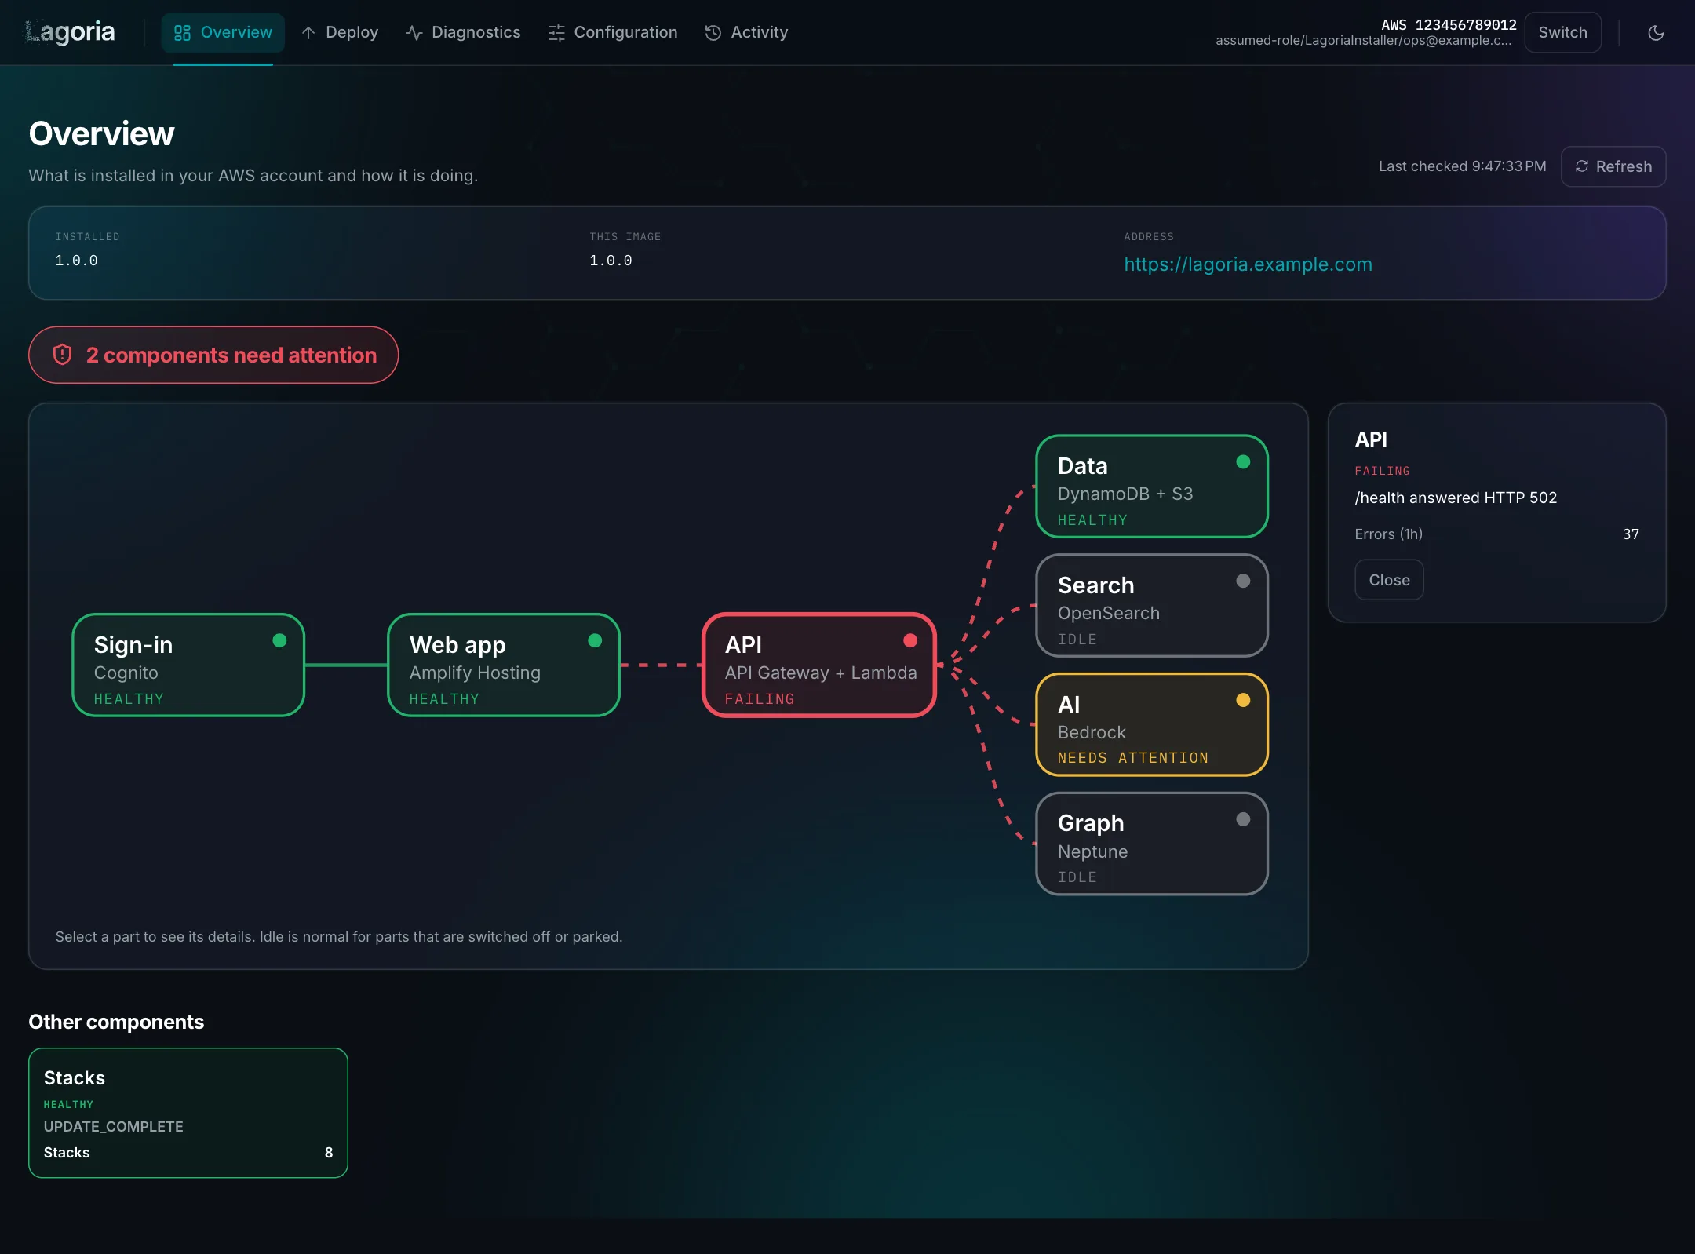Select the Graph Neptune node
This screenshot has height=1254, width=1695.
(1152, 844)
